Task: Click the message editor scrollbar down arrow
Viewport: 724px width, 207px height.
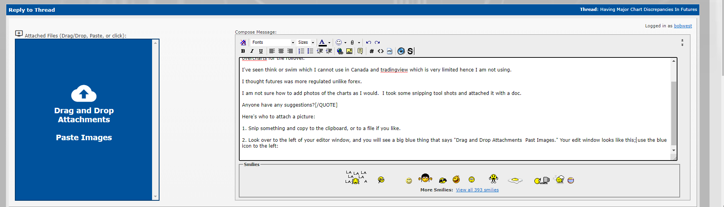Action: pos(674,150)
